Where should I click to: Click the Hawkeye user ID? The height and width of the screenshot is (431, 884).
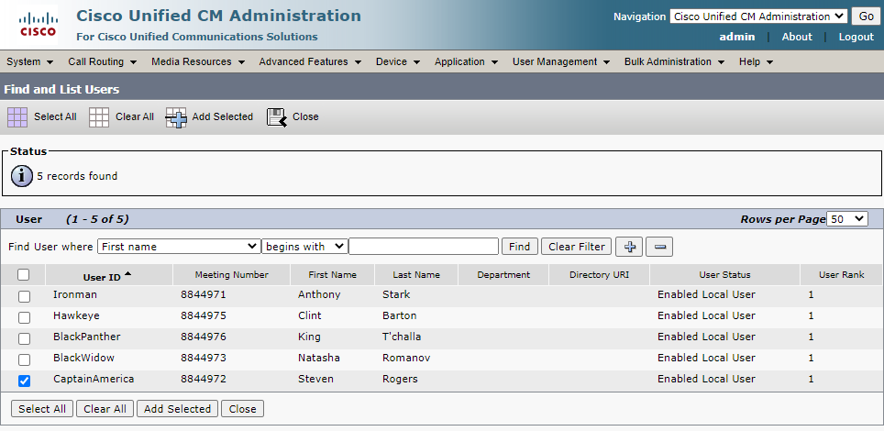[x=76, y=315]
